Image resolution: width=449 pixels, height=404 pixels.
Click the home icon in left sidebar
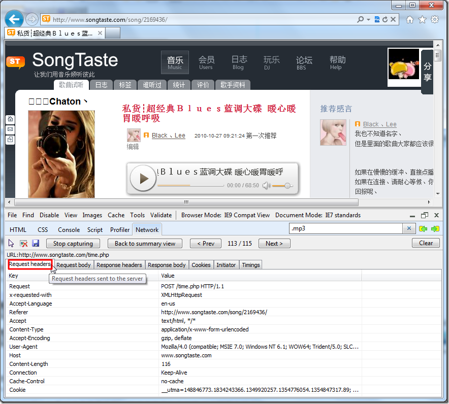[10, 119]
